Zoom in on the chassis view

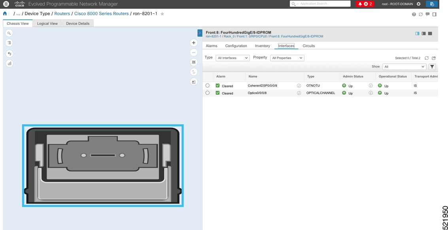point(194,43)
